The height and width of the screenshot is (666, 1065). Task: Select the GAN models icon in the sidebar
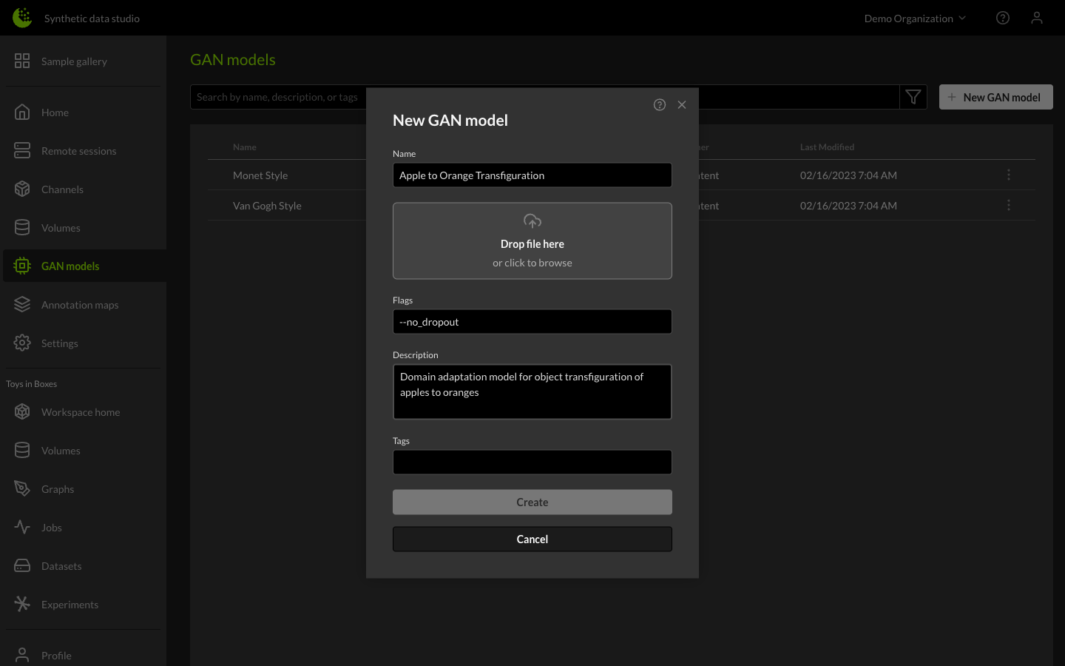tap(21, 266)
